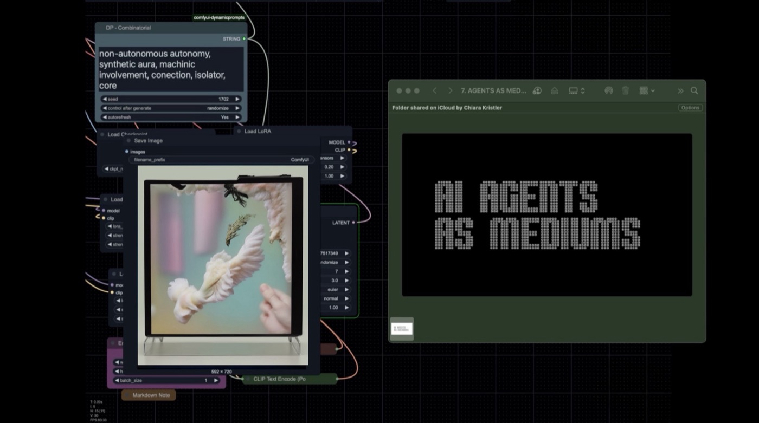Decrease batch_size with its left arrow
The image size is (759, 423).
click(x=117, y=381)
